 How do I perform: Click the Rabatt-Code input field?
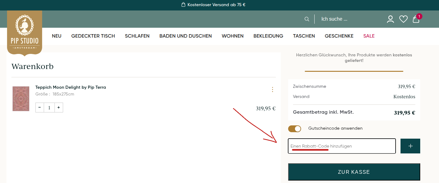[x=342, y=146]
